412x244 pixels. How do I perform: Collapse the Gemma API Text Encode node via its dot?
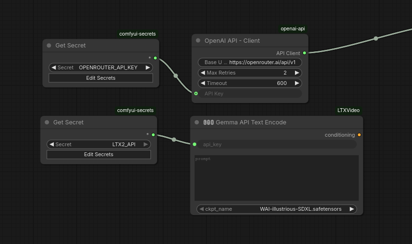[196, 122]
